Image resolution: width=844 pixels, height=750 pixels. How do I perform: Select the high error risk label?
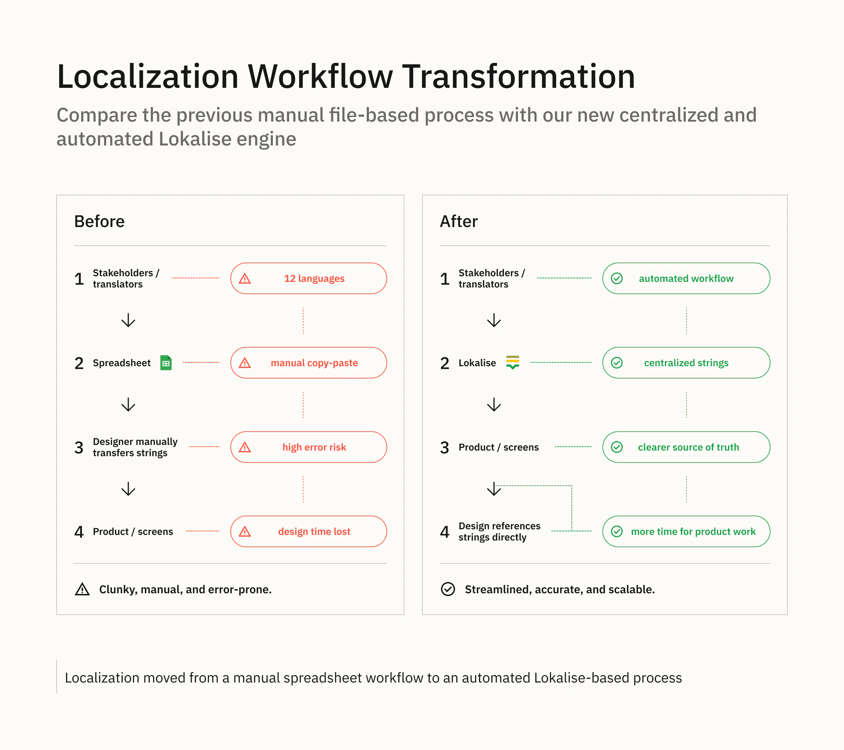(x=314, y=447)
